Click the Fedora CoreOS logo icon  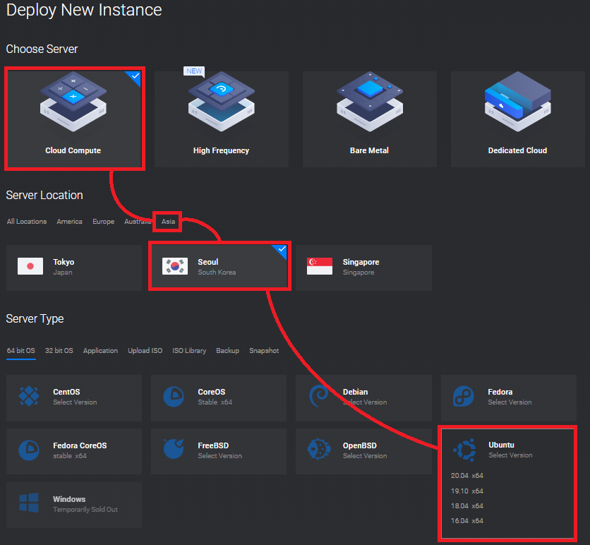[x=29, y=450]
